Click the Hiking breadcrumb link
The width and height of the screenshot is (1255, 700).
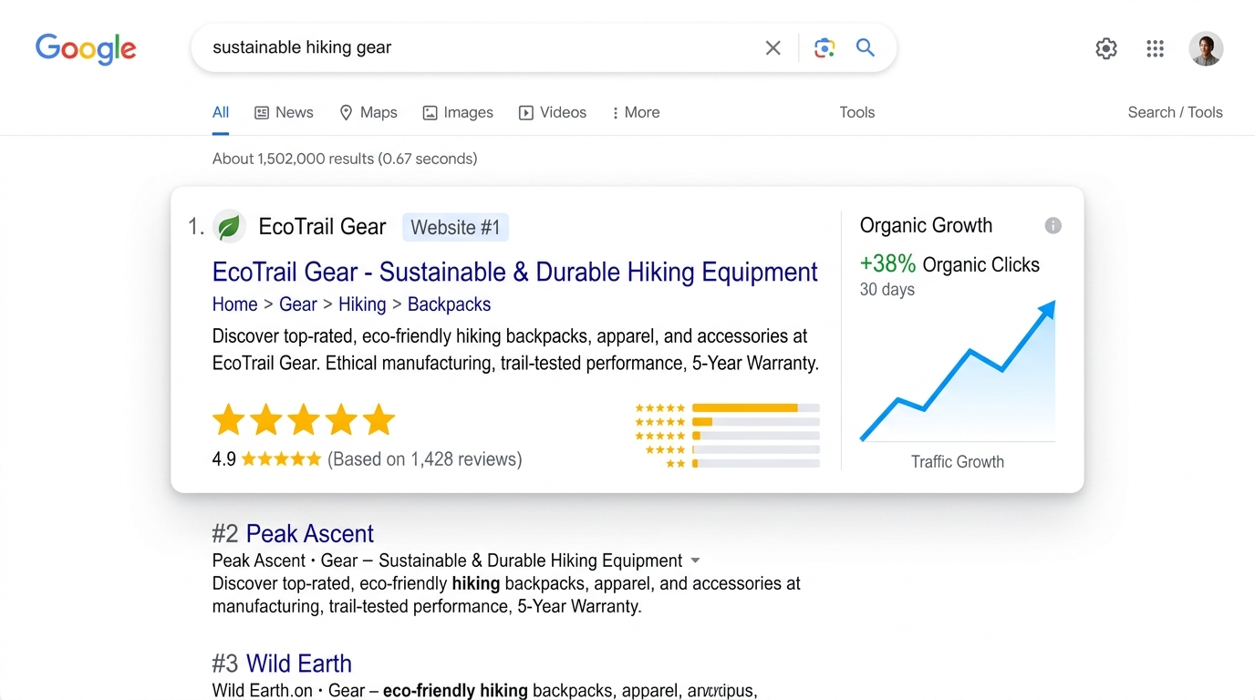[x=362, y=304]
